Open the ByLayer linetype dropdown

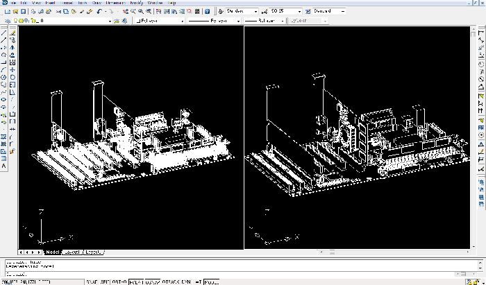(214, 21)
